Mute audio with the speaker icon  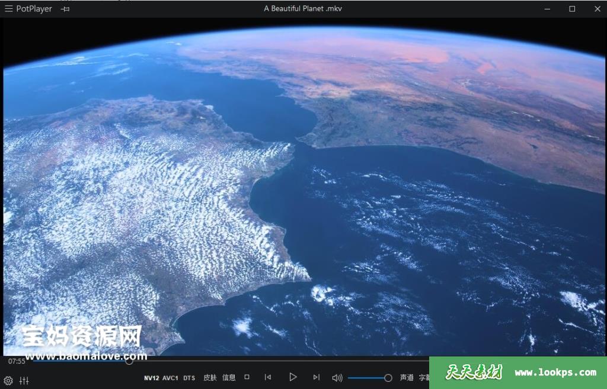pyautogui.click(x=337, y=378)
